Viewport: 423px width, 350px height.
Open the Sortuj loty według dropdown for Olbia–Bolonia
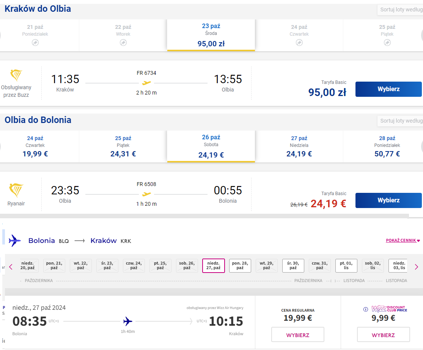pos(400,121)
